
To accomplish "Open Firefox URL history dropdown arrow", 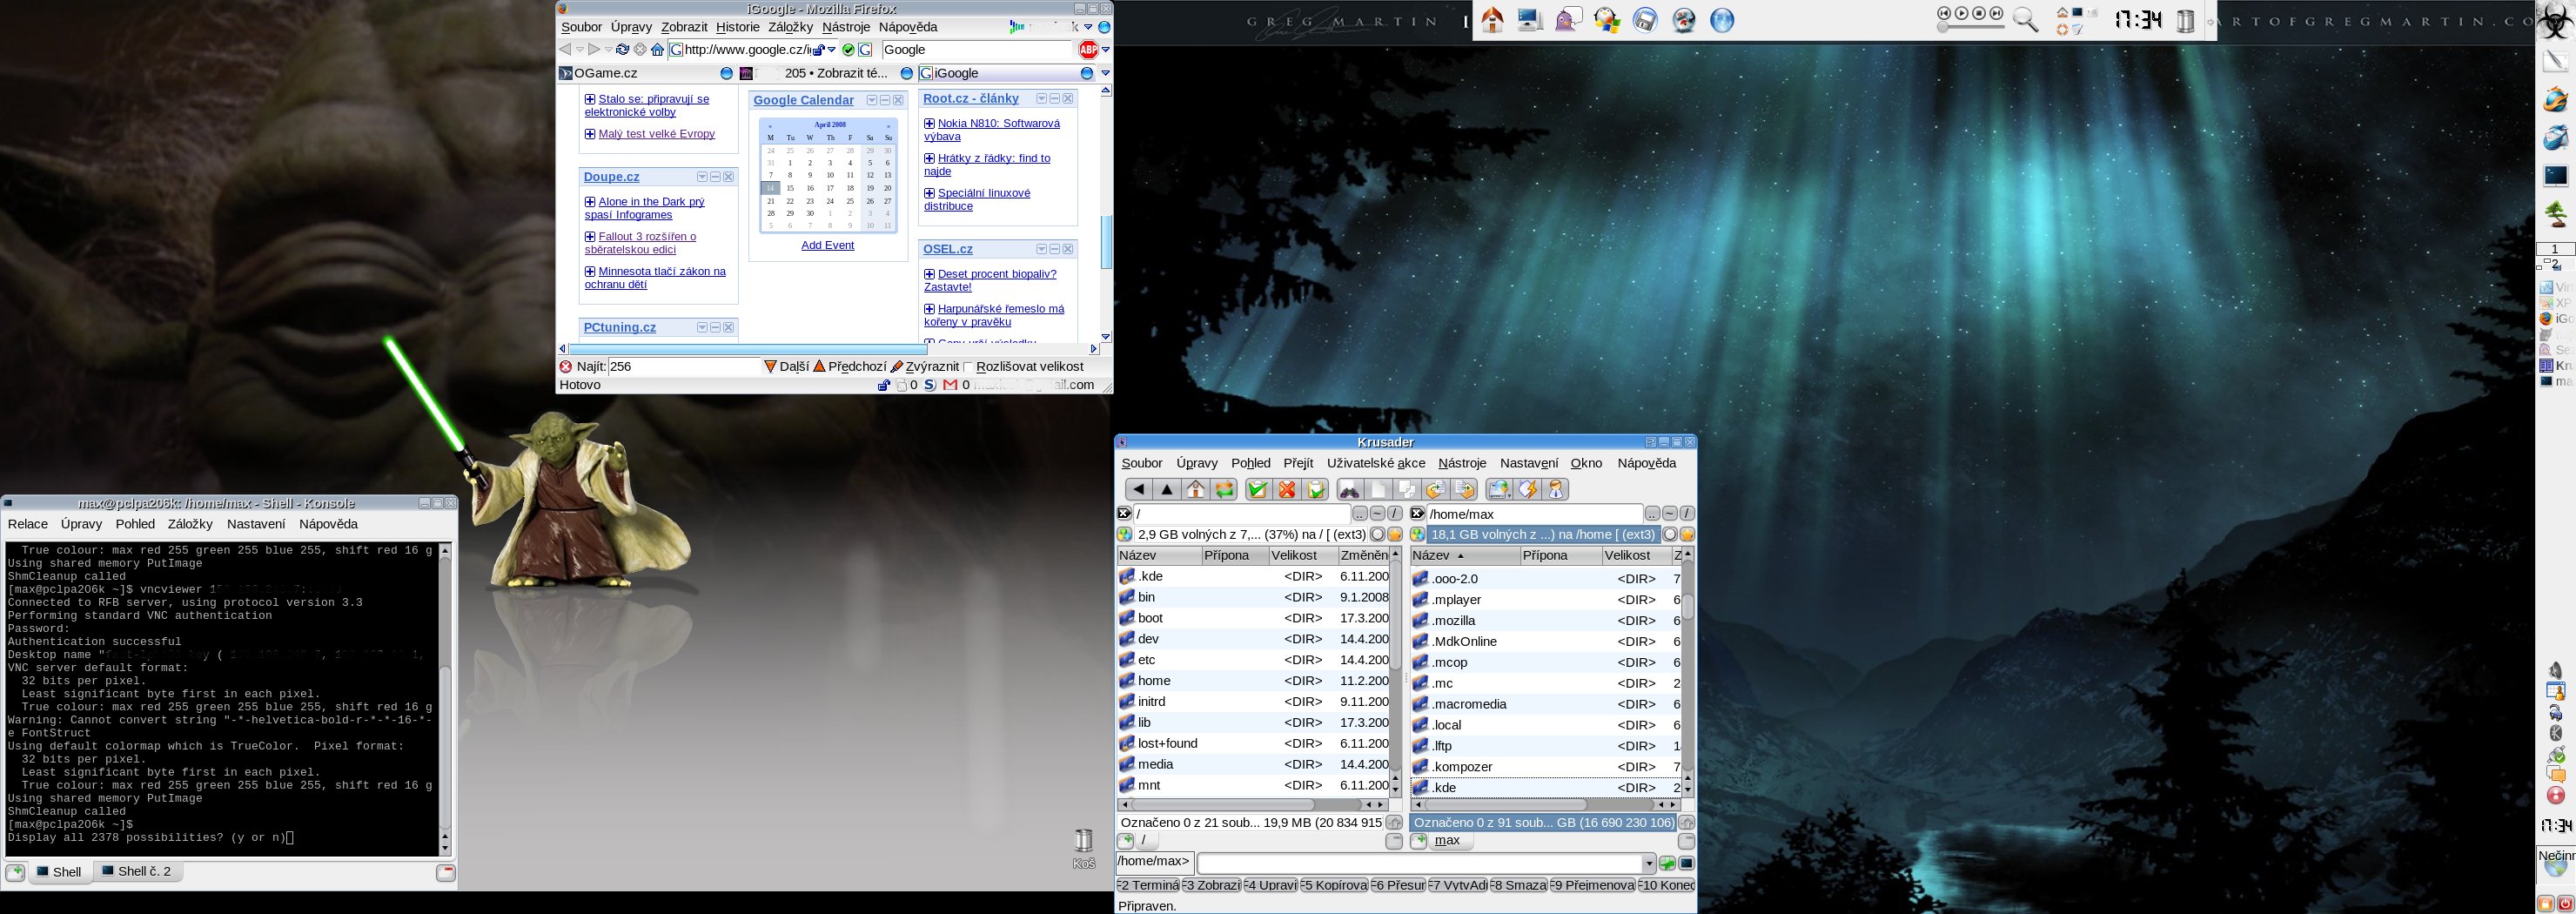I will [x=832, y=50].
